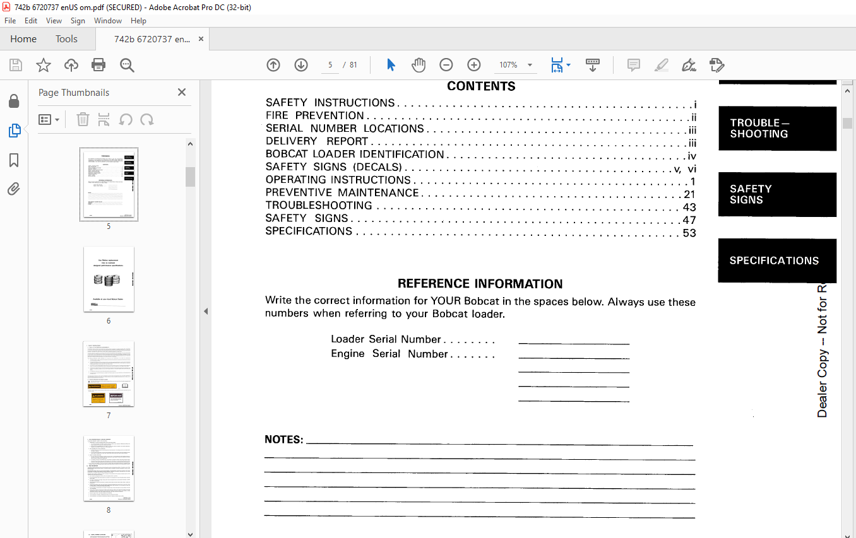Image resolution: width=856 pixels, height=538 pixels.
Task: Print the document with the printer icon
Action: pos(98,65)
